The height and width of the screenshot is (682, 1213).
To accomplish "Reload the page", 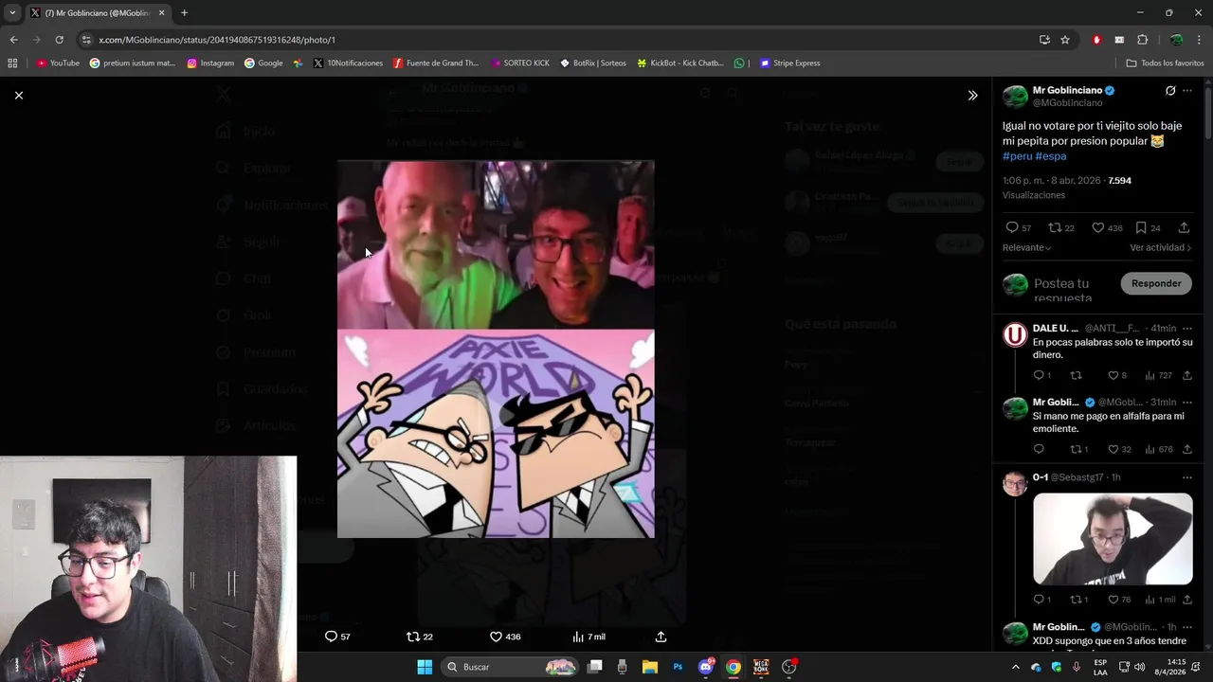I will tap(59, 40).
